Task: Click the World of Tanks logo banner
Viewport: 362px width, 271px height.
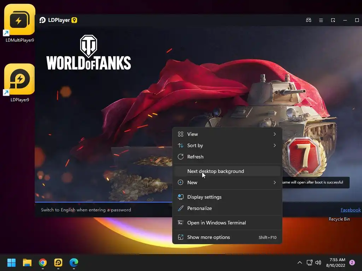Action: 89,53
